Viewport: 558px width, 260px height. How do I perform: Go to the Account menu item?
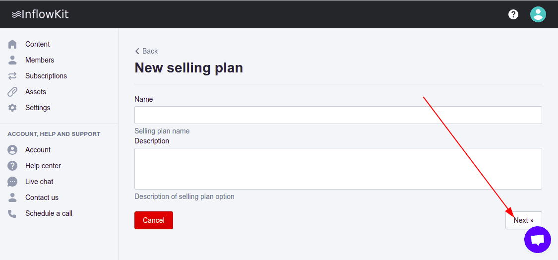[x=38, y=150]
